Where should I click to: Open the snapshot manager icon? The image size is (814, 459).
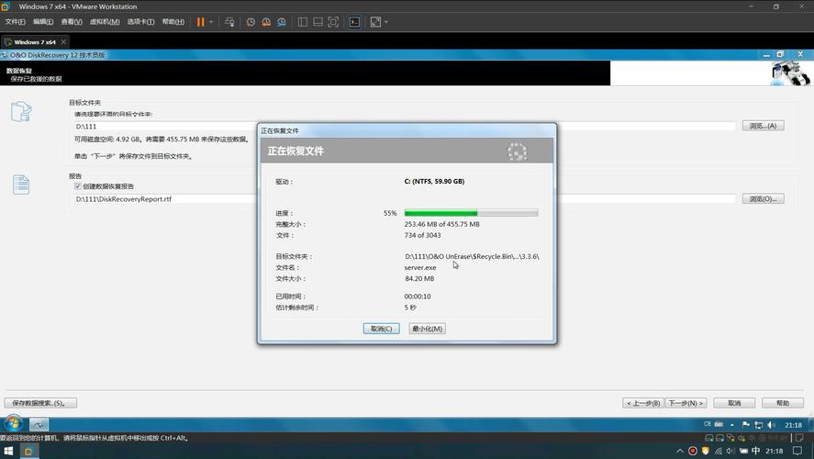click(x=282, y=22)
